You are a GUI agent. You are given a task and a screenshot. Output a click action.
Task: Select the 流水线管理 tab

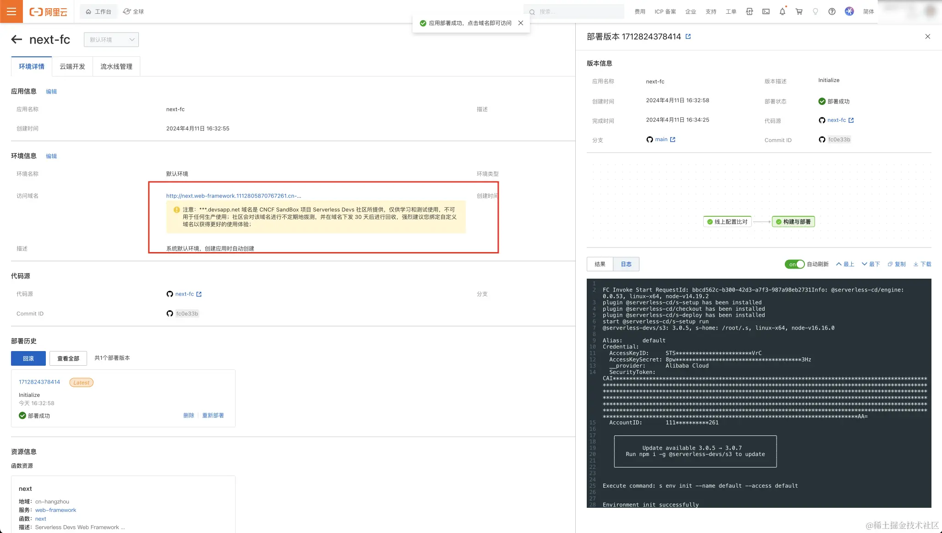coord(116,66)
